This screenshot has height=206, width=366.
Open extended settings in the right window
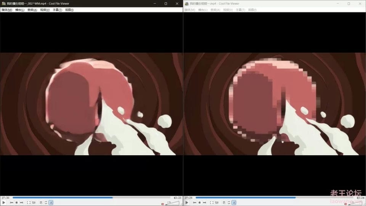click(217, 203)
